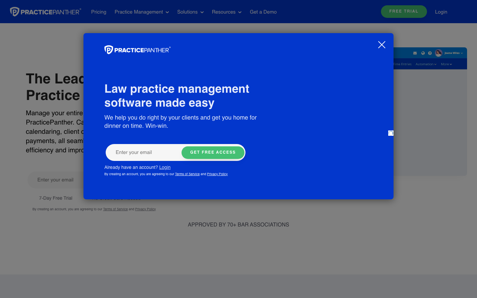
Task: Click the green FREE TRIAL button
Action: point(404,12)
